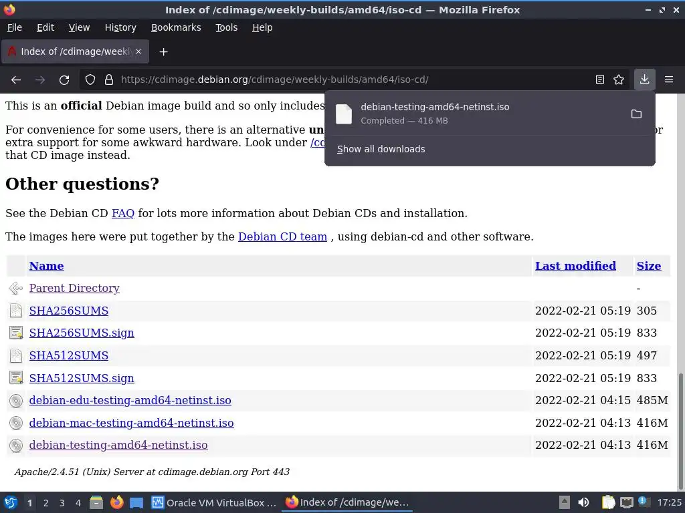Switch to Oracle VM VirtualBox taskbar window
Screen dimensions: 685x513
pos(214,502)
